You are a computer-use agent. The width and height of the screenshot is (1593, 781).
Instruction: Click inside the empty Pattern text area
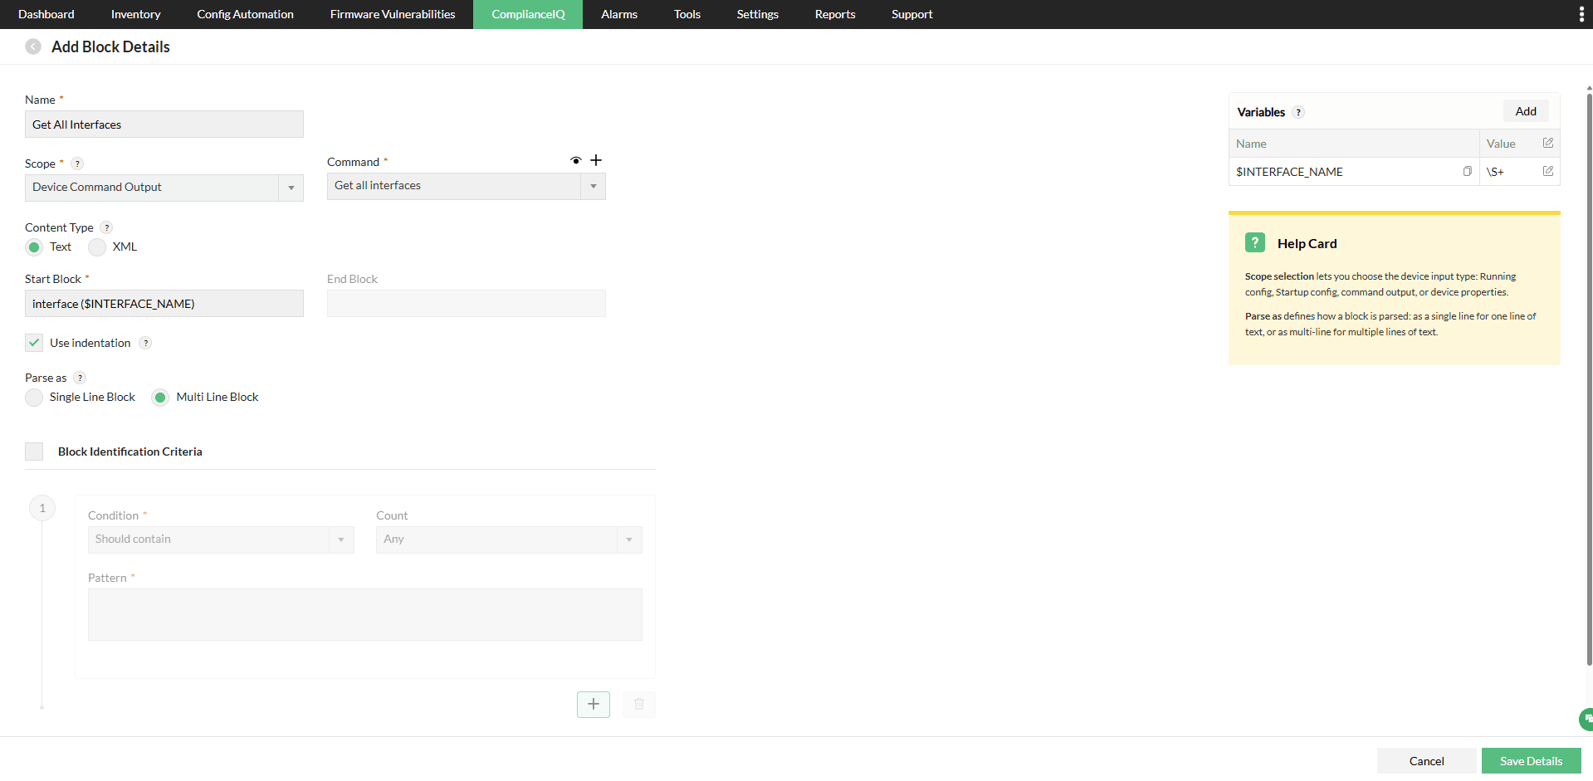364,614
